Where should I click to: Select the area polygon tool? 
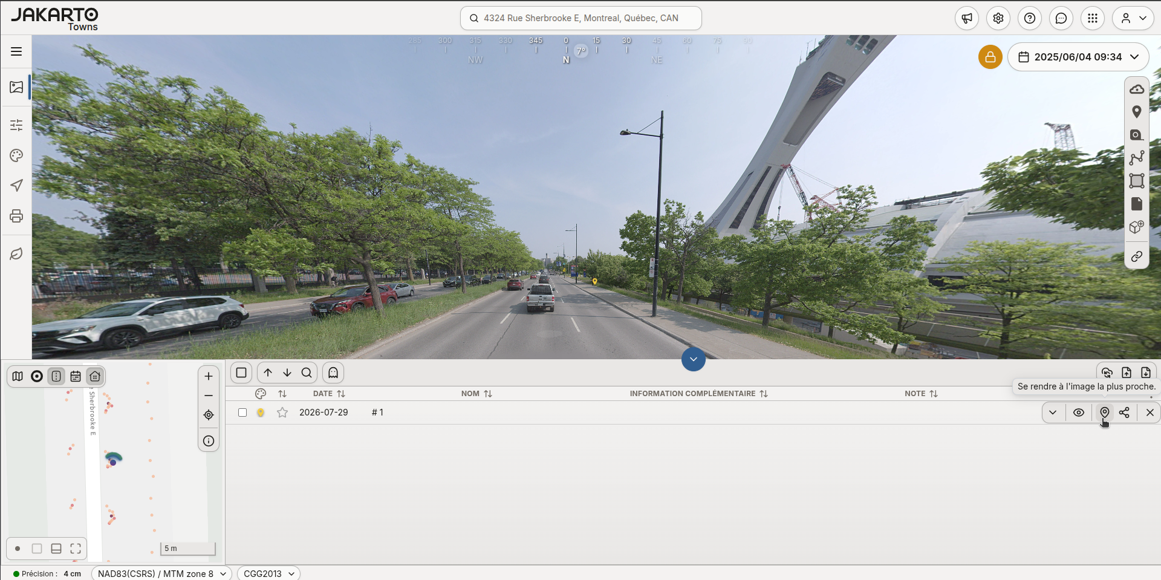pos(1137,181)
